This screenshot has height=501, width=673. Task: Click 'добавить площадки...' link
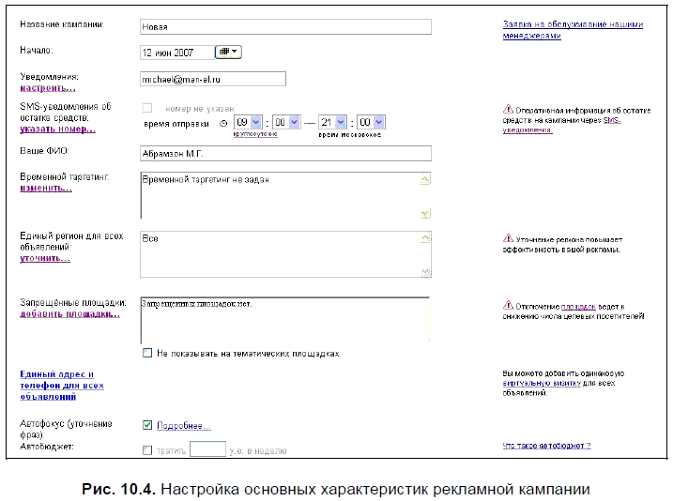point(69,314)
